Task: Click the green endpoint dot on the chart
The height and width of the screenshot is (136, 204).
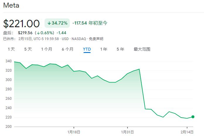Action: pos(193,117)
